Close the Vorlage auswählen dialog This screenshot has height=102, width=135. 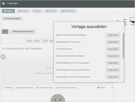[124, 22]
